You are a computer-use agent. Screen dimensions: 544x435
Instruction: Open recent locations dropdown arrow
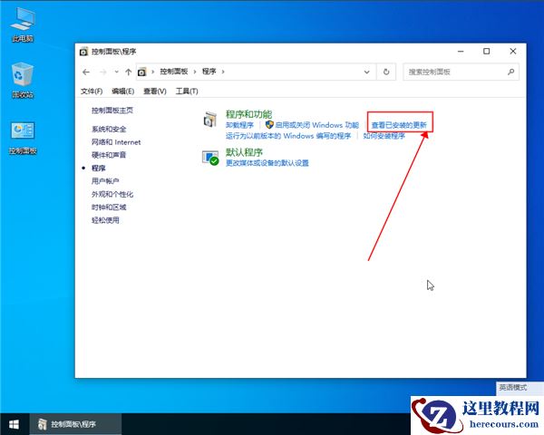(x=117, y=72)
